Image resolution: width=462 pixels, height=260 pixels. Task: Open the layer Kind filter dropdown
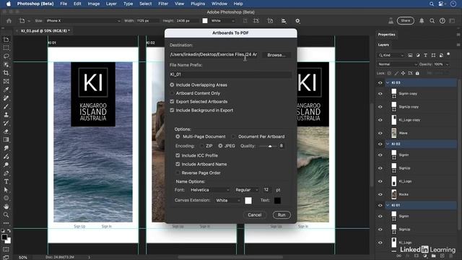coord(391,55)
